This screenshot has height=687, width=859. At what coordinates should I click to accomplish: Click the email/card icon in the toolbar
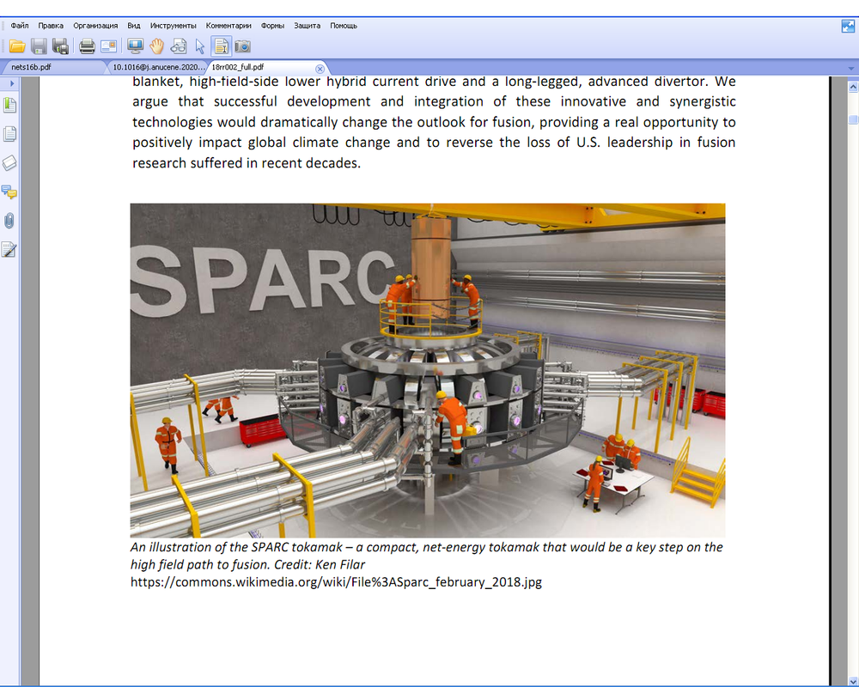point(108,46)
